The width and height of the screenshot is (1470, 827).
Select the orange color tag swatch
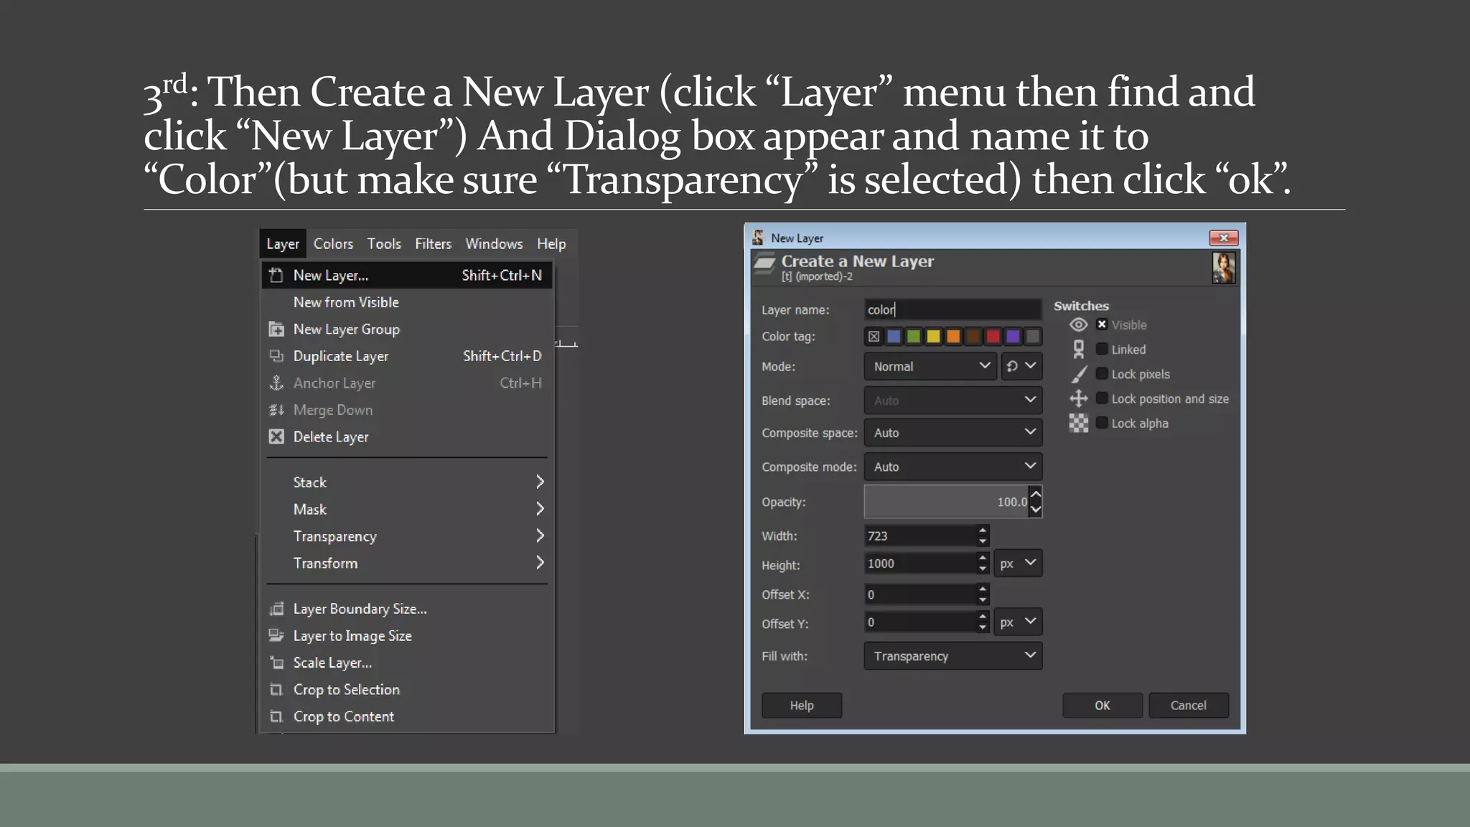pos(953,336)
